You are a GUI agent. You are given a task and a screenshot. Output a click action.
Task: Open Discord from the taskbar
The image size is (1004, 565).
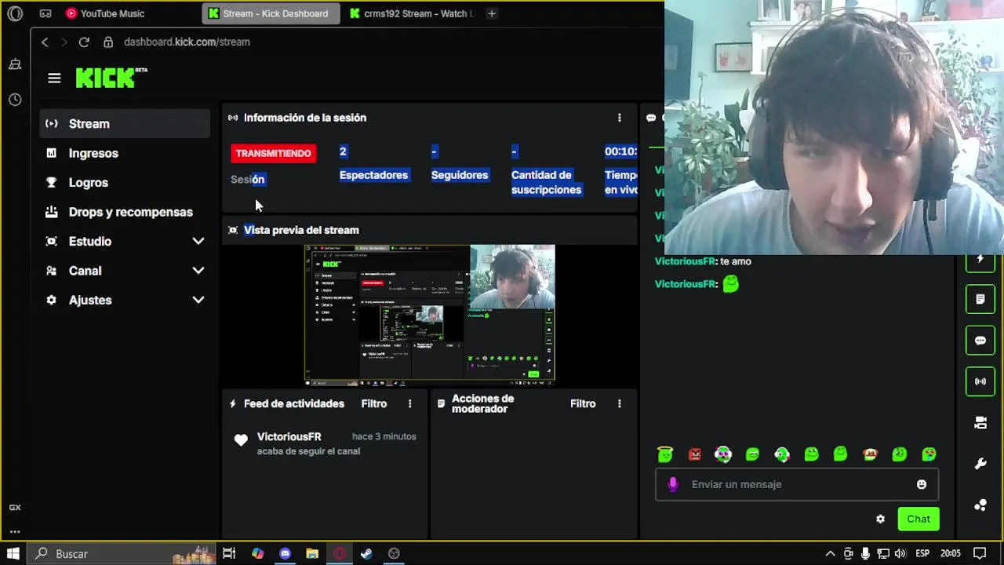[x=285, y=553]
